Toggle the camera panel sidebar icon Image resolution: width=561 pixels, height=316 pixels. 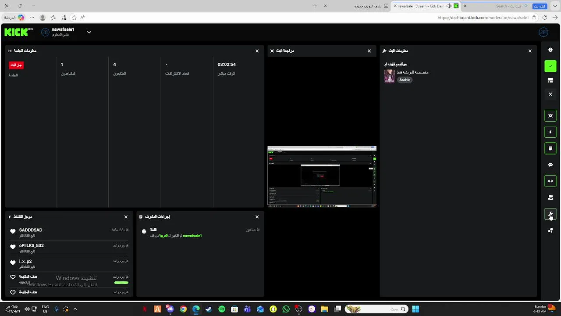[550, 197]
